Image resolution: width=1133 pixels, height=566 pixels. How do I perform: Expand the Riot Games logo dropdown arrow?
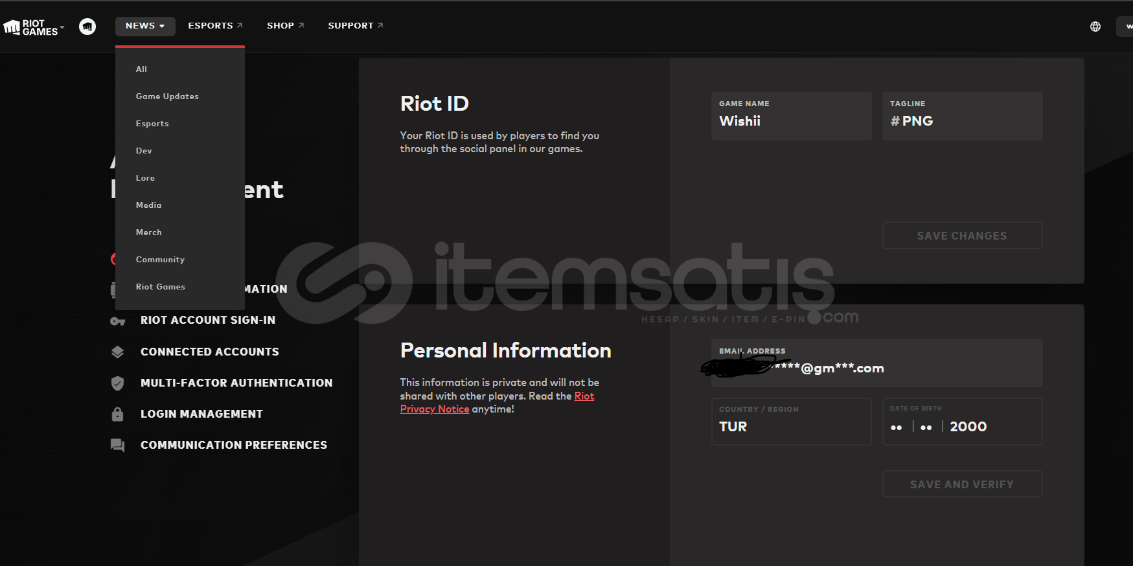pos(62,28)
